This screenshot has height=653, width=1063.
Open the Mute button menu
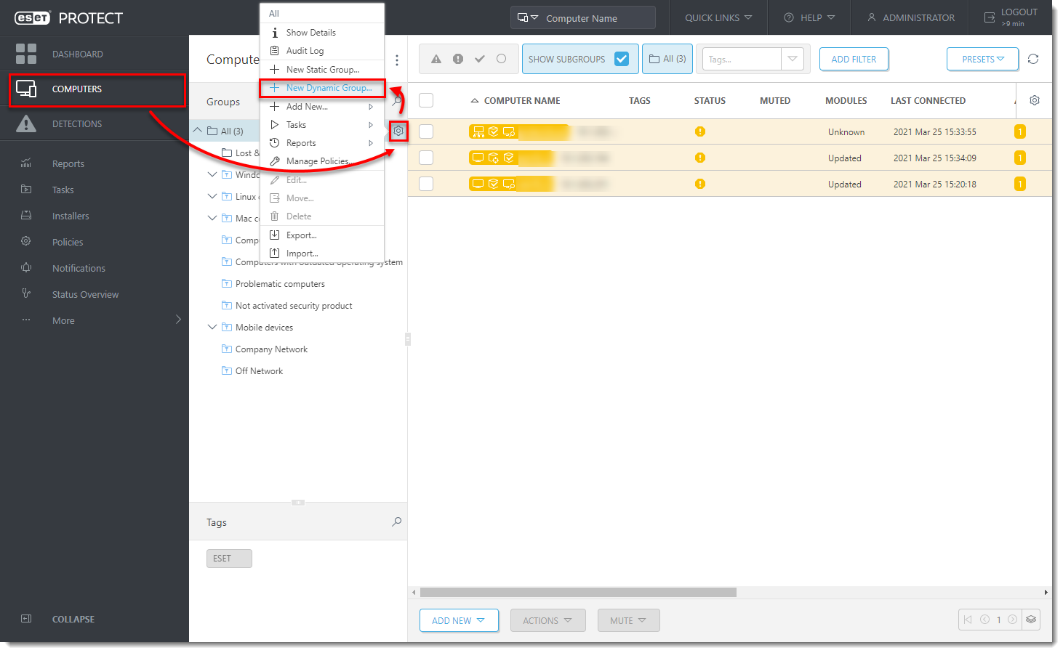[628, 620]
